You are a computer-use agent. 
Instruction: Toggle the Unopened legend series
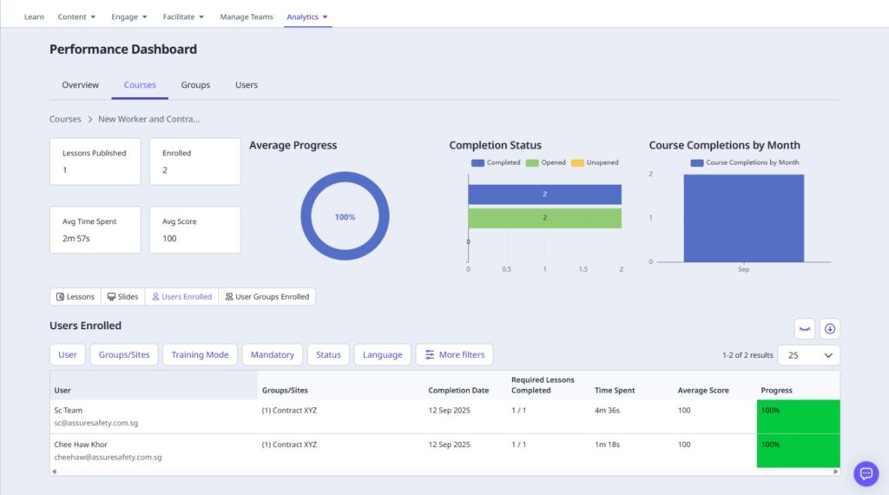[595, 162]
